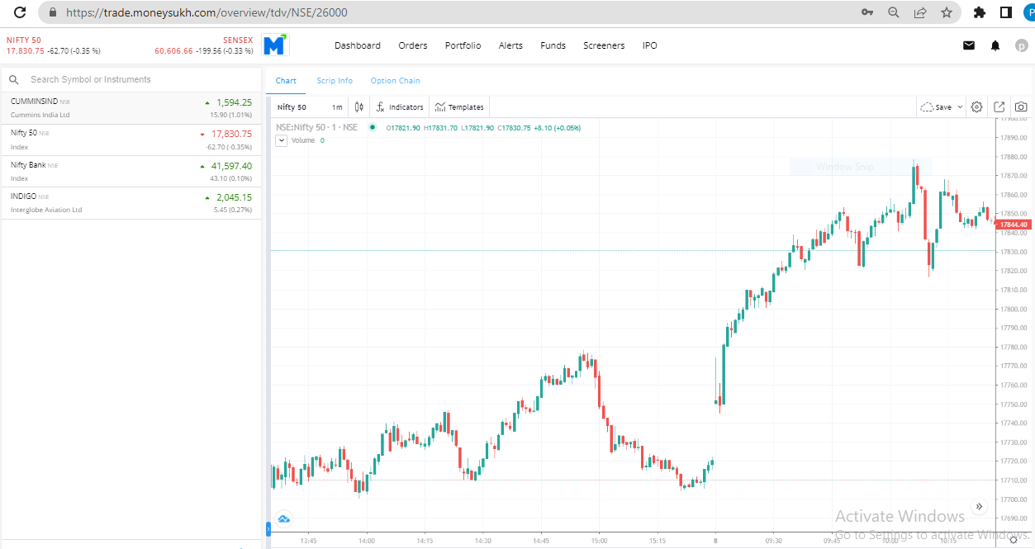Image resolution: width=1035 pixels, height=549 pixels.
Task: Open messages envelope icon
Action: pos(969,45)
